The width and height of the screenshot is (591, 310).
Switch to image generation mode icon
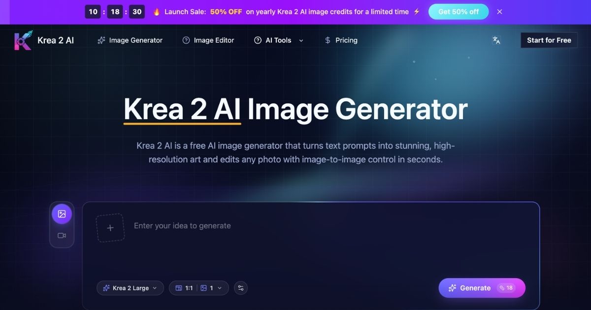(62, 214)
